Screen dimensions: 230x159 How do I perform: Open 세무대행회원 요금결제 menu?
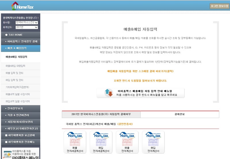click(x=20, y=135)
